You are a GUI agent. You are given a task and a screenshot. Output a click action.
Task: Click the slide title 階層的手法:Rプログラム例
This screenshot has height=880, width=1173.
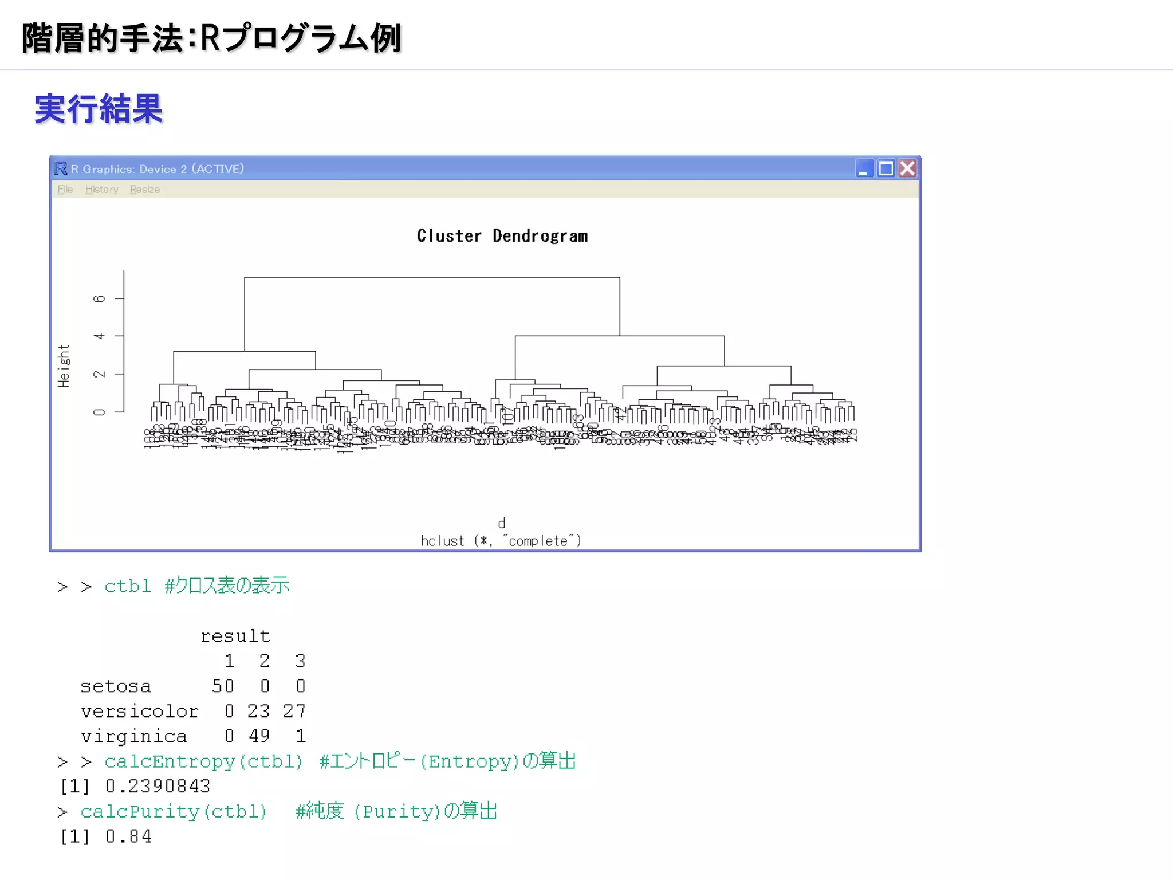[212, 38]
